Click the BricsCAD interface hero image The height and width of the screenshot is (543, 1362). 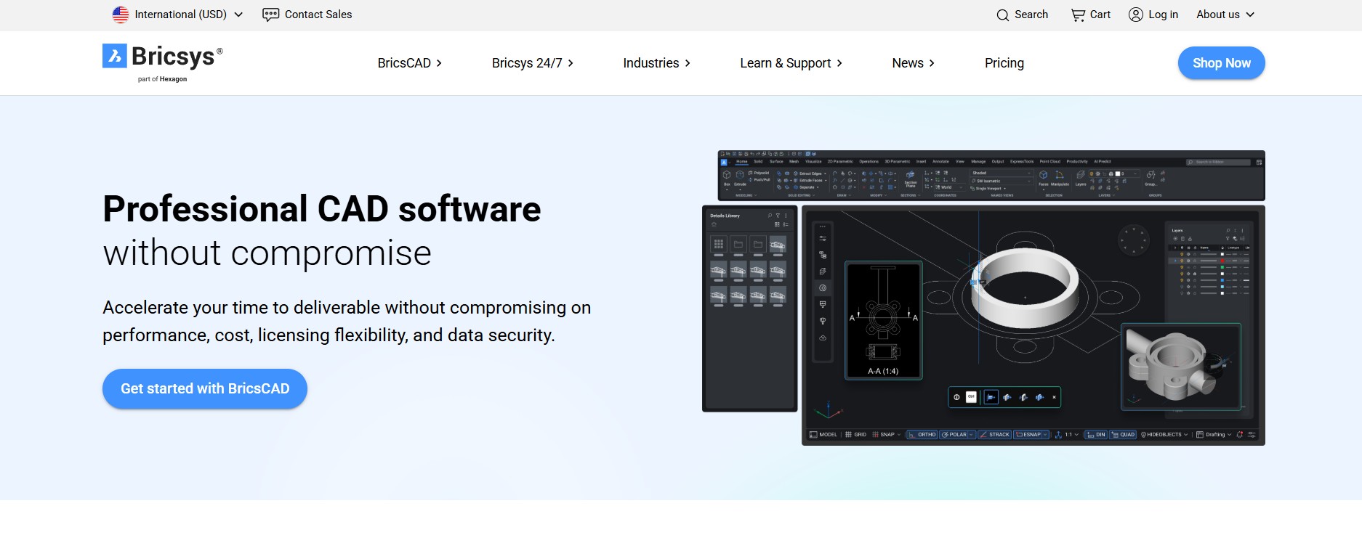pyautogui.click(x=983, y=298)
